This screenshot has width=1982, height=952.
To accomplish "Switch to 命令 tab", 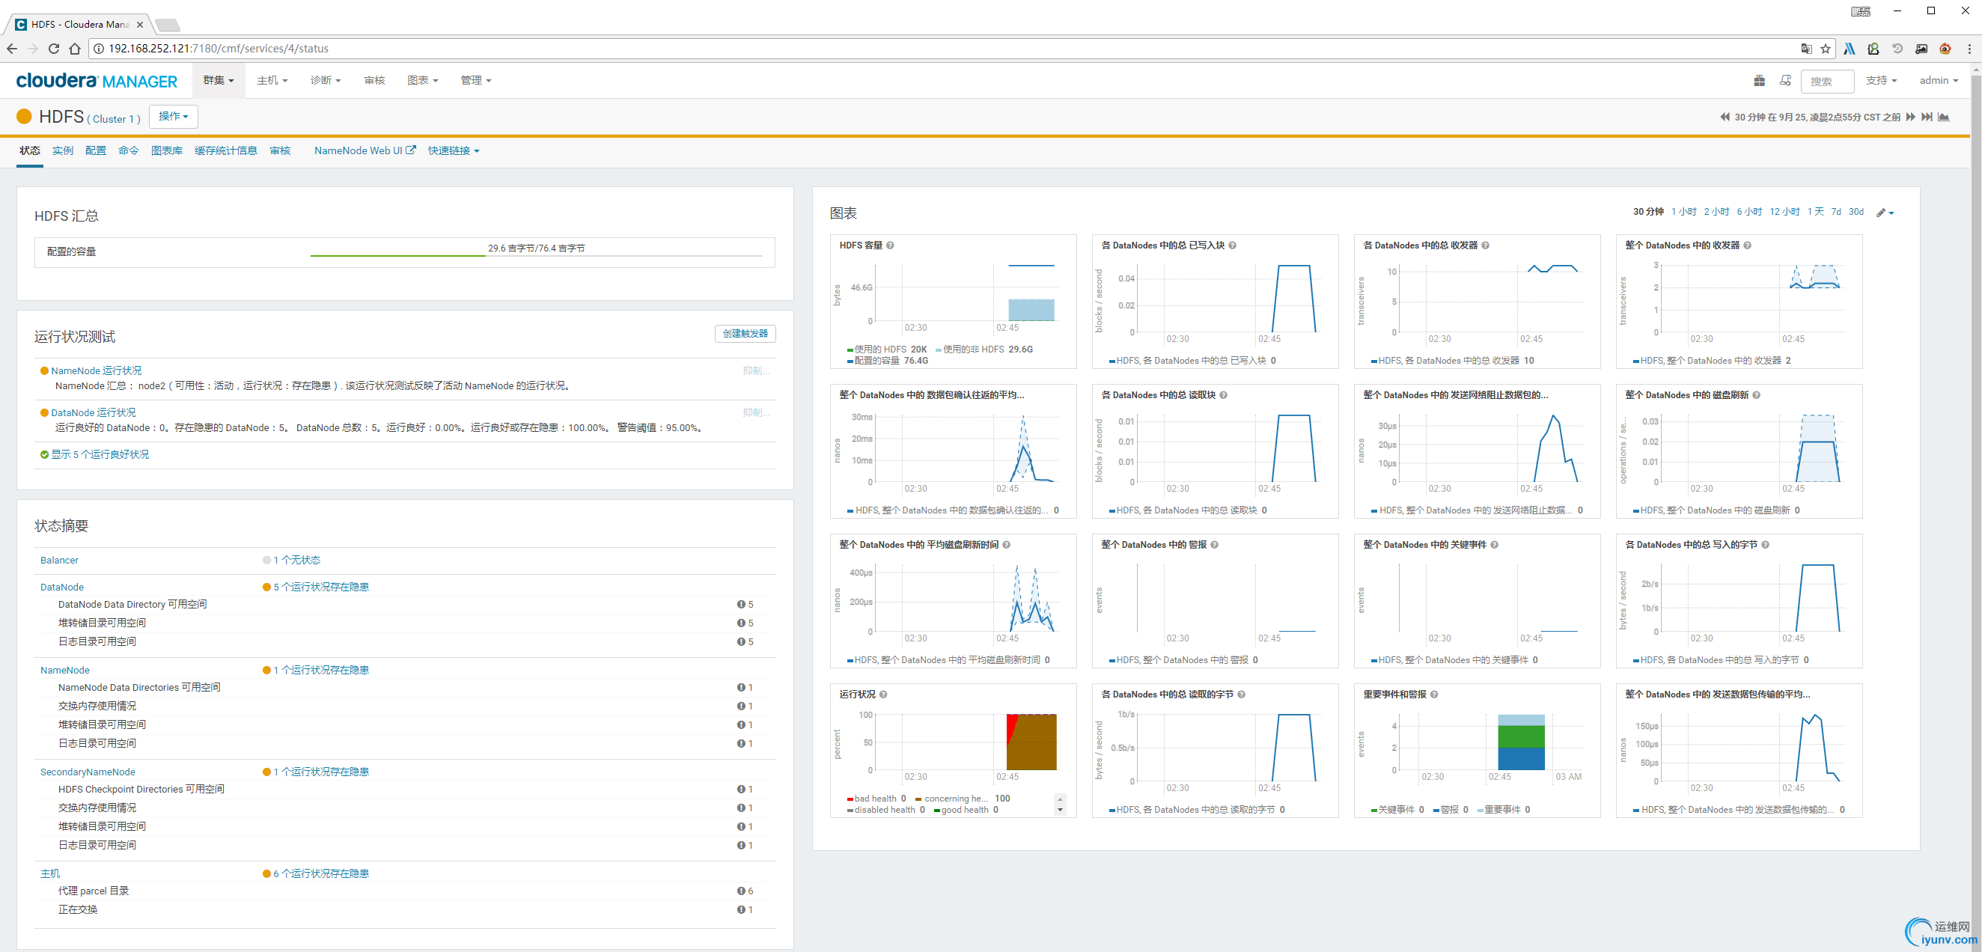I will coord(129,151).
